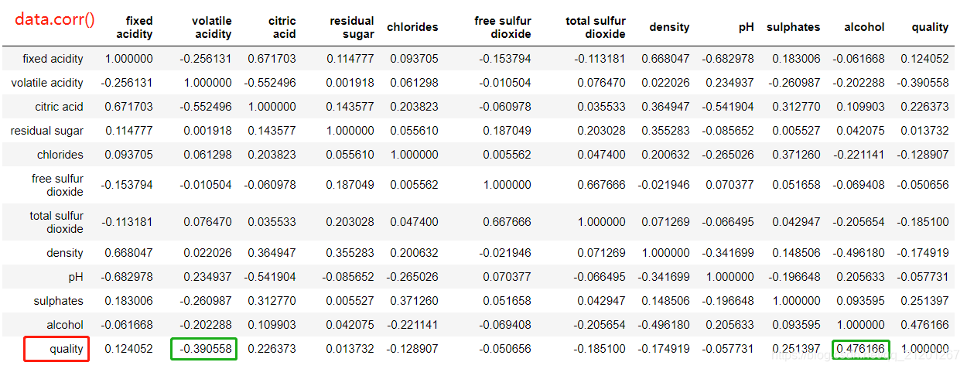Viewport: 967px width, 369px height.
Task: Select the 'residual sugar' column header
Action: coord(352,27)
